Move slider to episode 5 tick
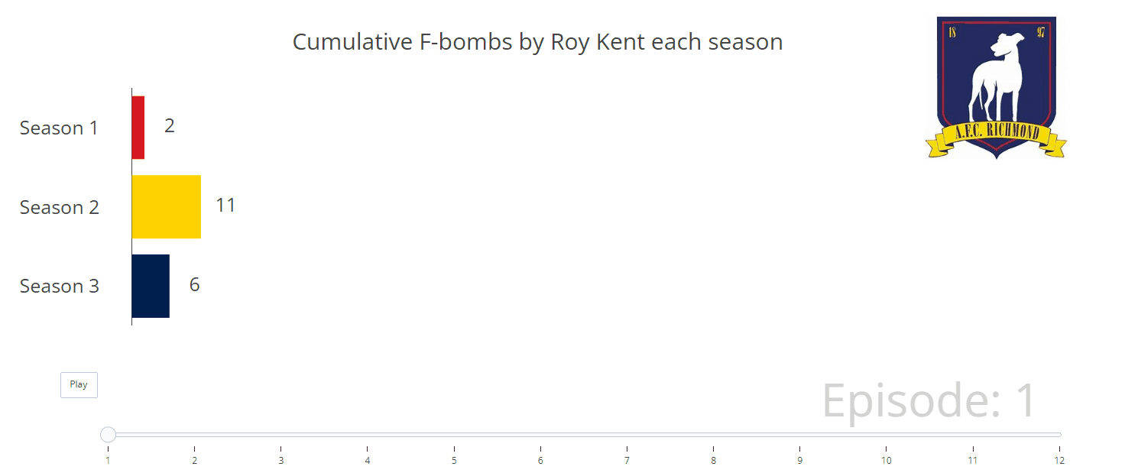Viewport: 1125px width, 473px height. click(454, 435)
